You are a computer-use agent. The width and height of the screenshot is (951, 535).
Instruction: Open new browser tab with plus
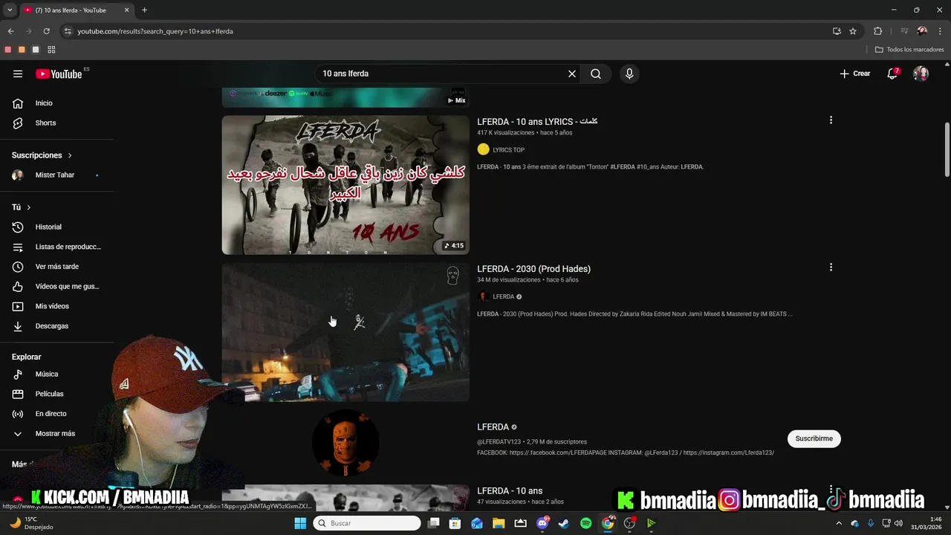144,10
